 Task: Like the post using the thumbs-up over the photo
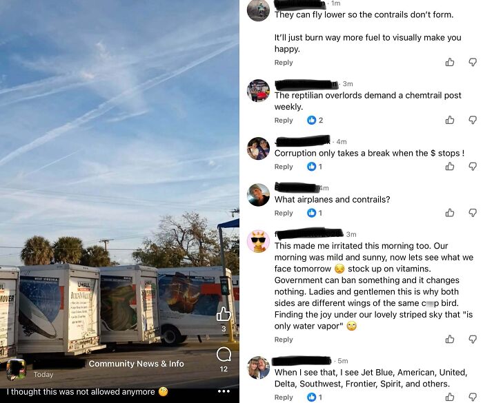pos(224,314)
